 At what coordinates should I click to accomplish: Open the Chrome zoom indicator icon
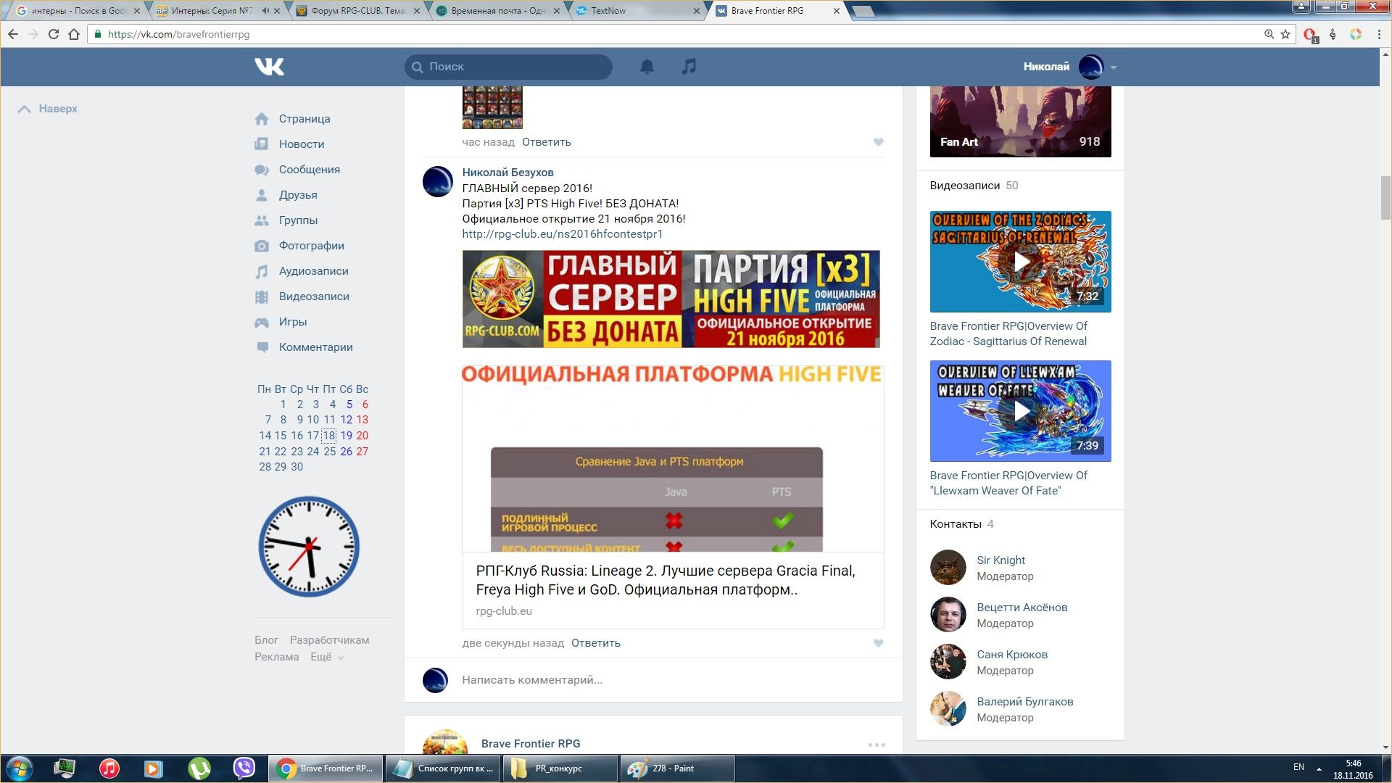(x=1269, y=34)
